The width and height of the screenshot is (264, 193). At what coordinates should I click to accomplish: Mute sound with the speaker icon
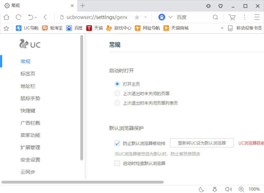[228, 189]
